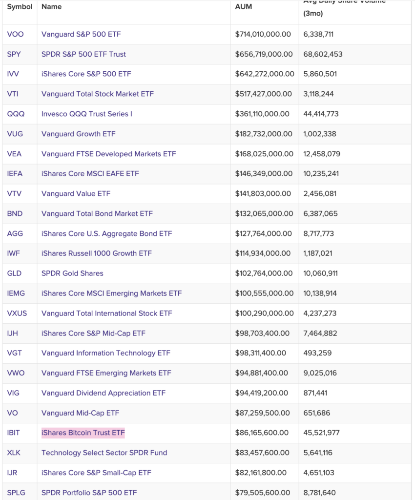Open the VEA symbol link

14,154
